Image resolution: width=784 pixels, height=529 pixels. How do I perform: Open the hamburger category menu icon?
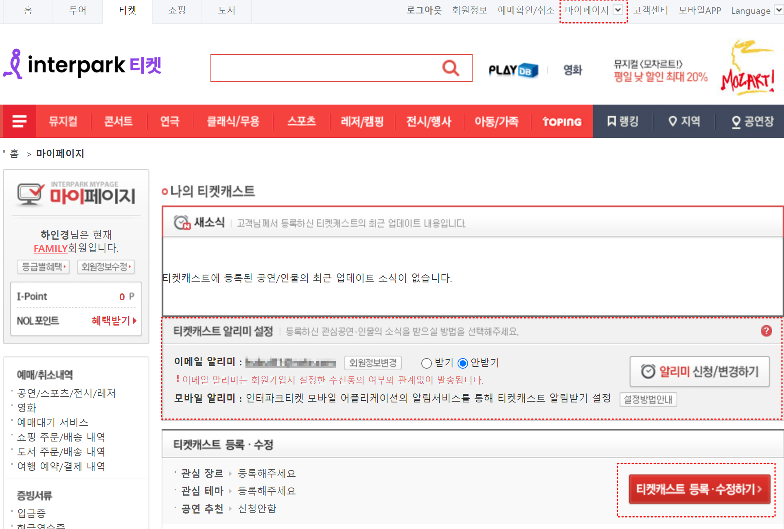pyautogui.click(x=19, y=121)
